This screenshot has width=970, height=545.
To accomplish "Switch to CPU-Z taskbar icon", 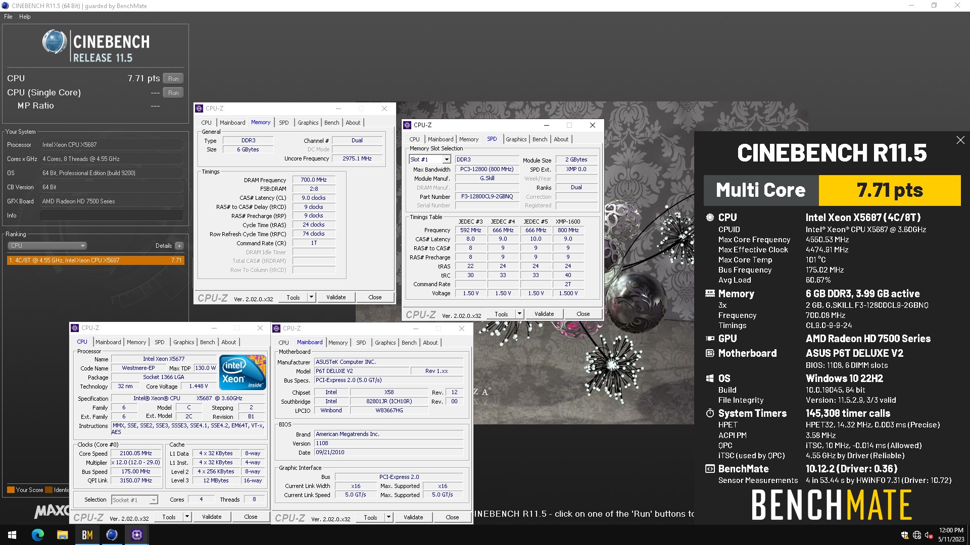I will [136, 535].
